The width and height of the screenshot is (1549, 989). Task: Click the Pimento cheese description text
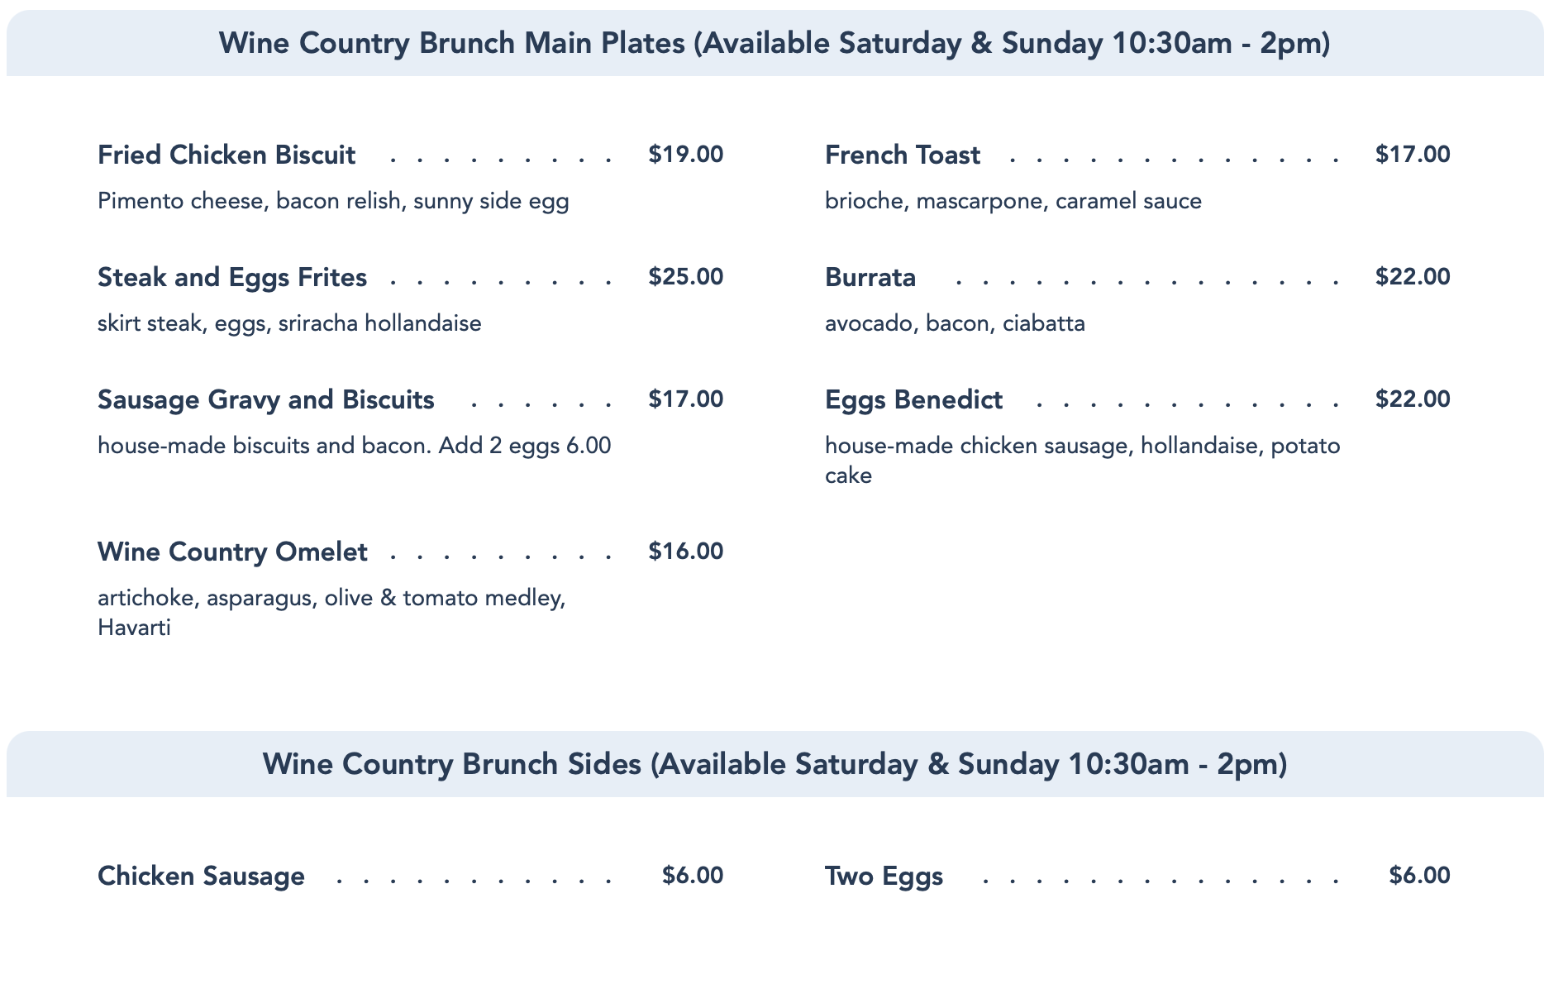(333, 202)
